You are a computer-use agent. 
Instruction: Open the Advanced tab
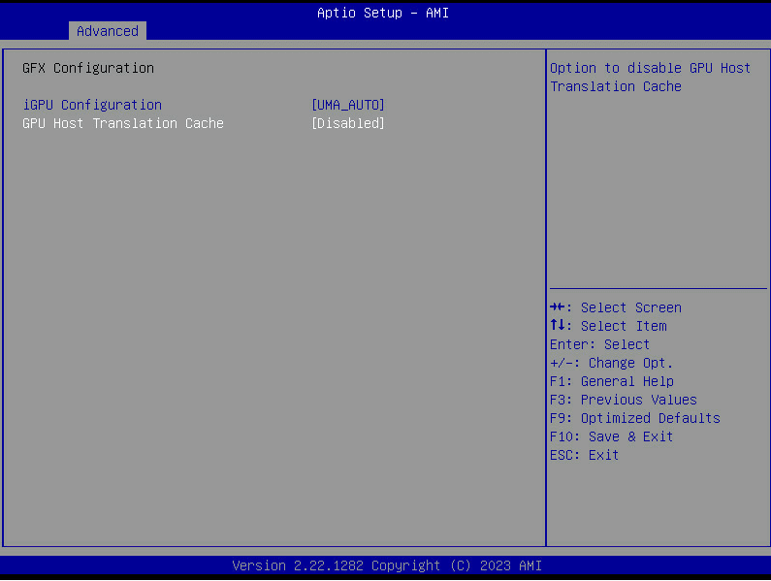[x=108, y=31]
